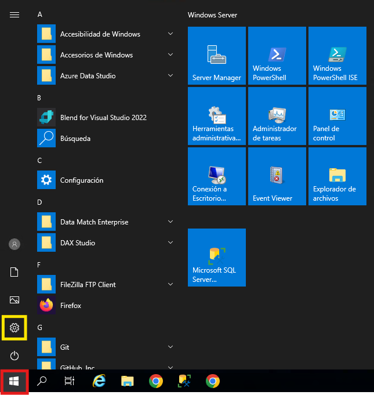Open the Power options button
This screenshot has width=374, height=395.
coord(14,356)
